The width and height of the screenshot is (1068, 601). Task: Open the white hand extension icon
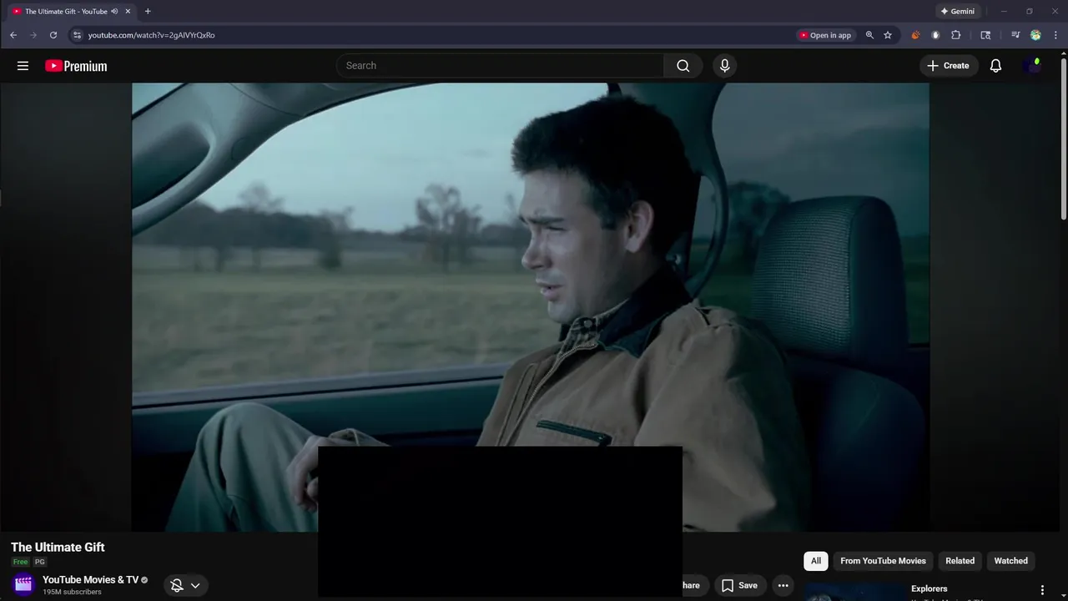(935, 35)
